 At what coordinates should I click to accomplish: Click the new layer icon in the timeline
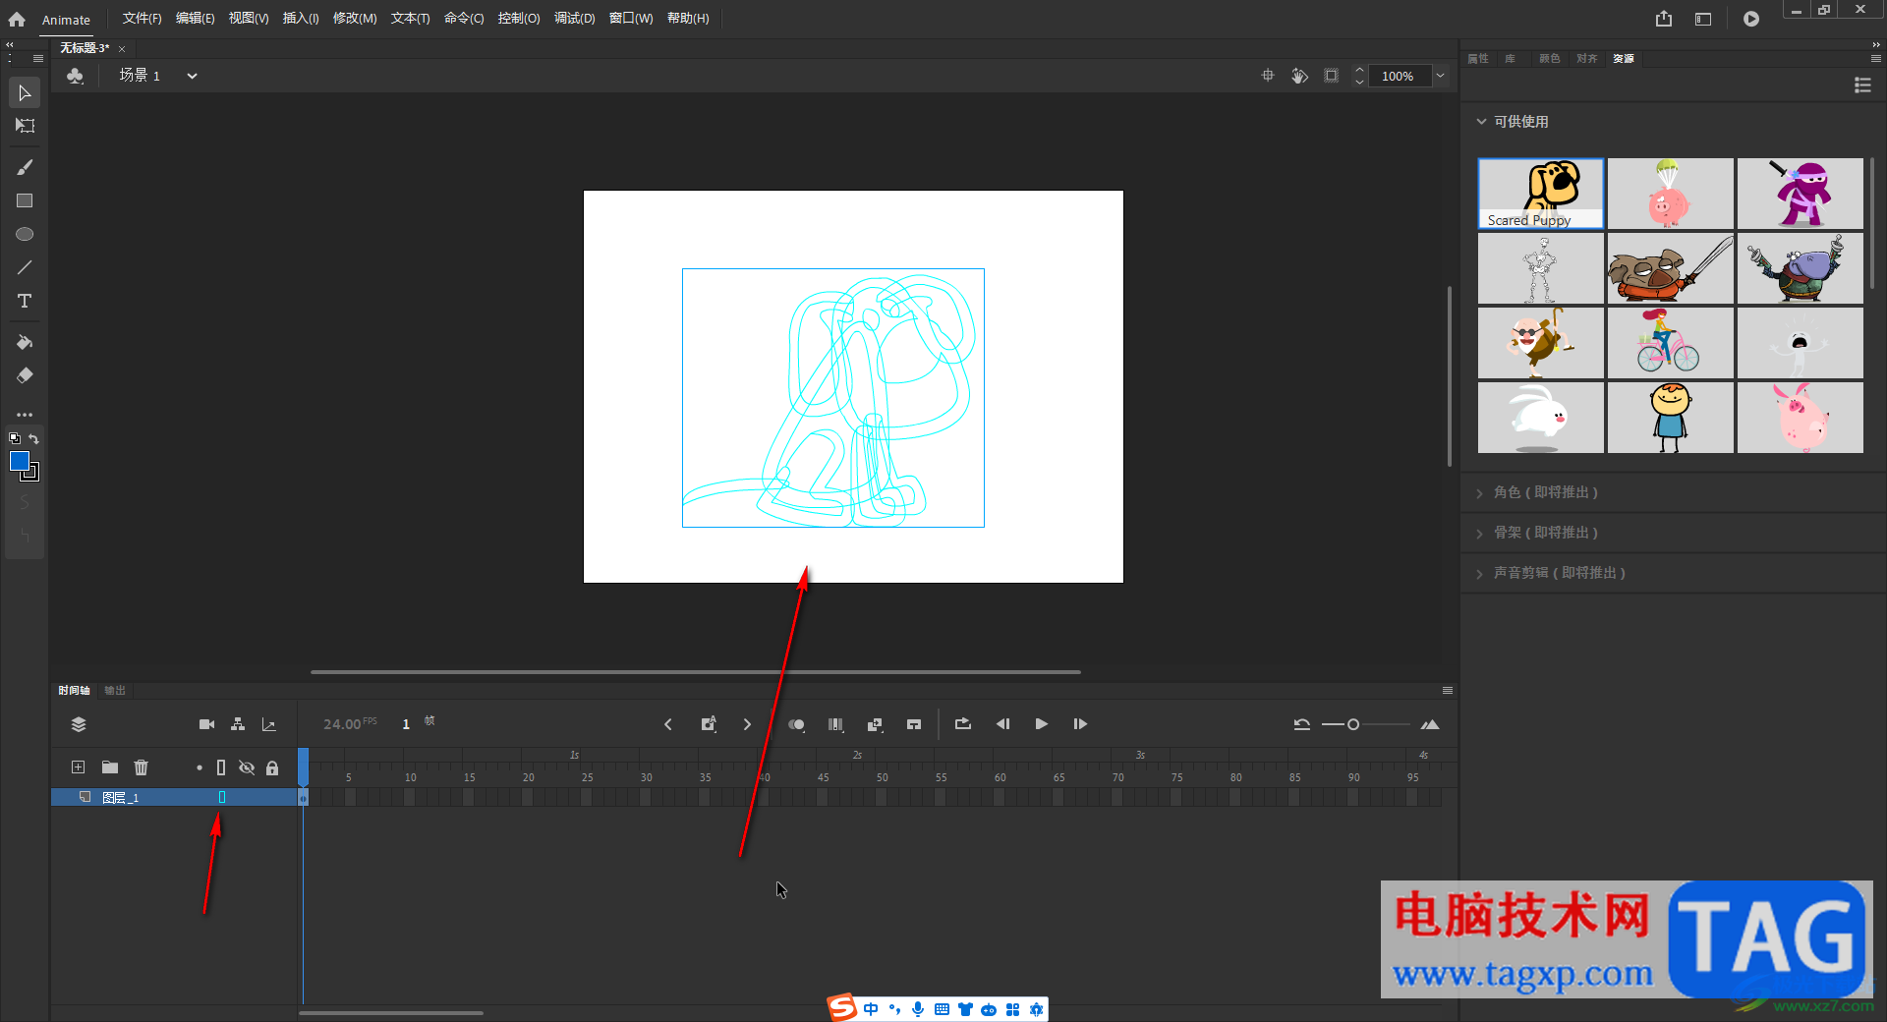[78, 767]
